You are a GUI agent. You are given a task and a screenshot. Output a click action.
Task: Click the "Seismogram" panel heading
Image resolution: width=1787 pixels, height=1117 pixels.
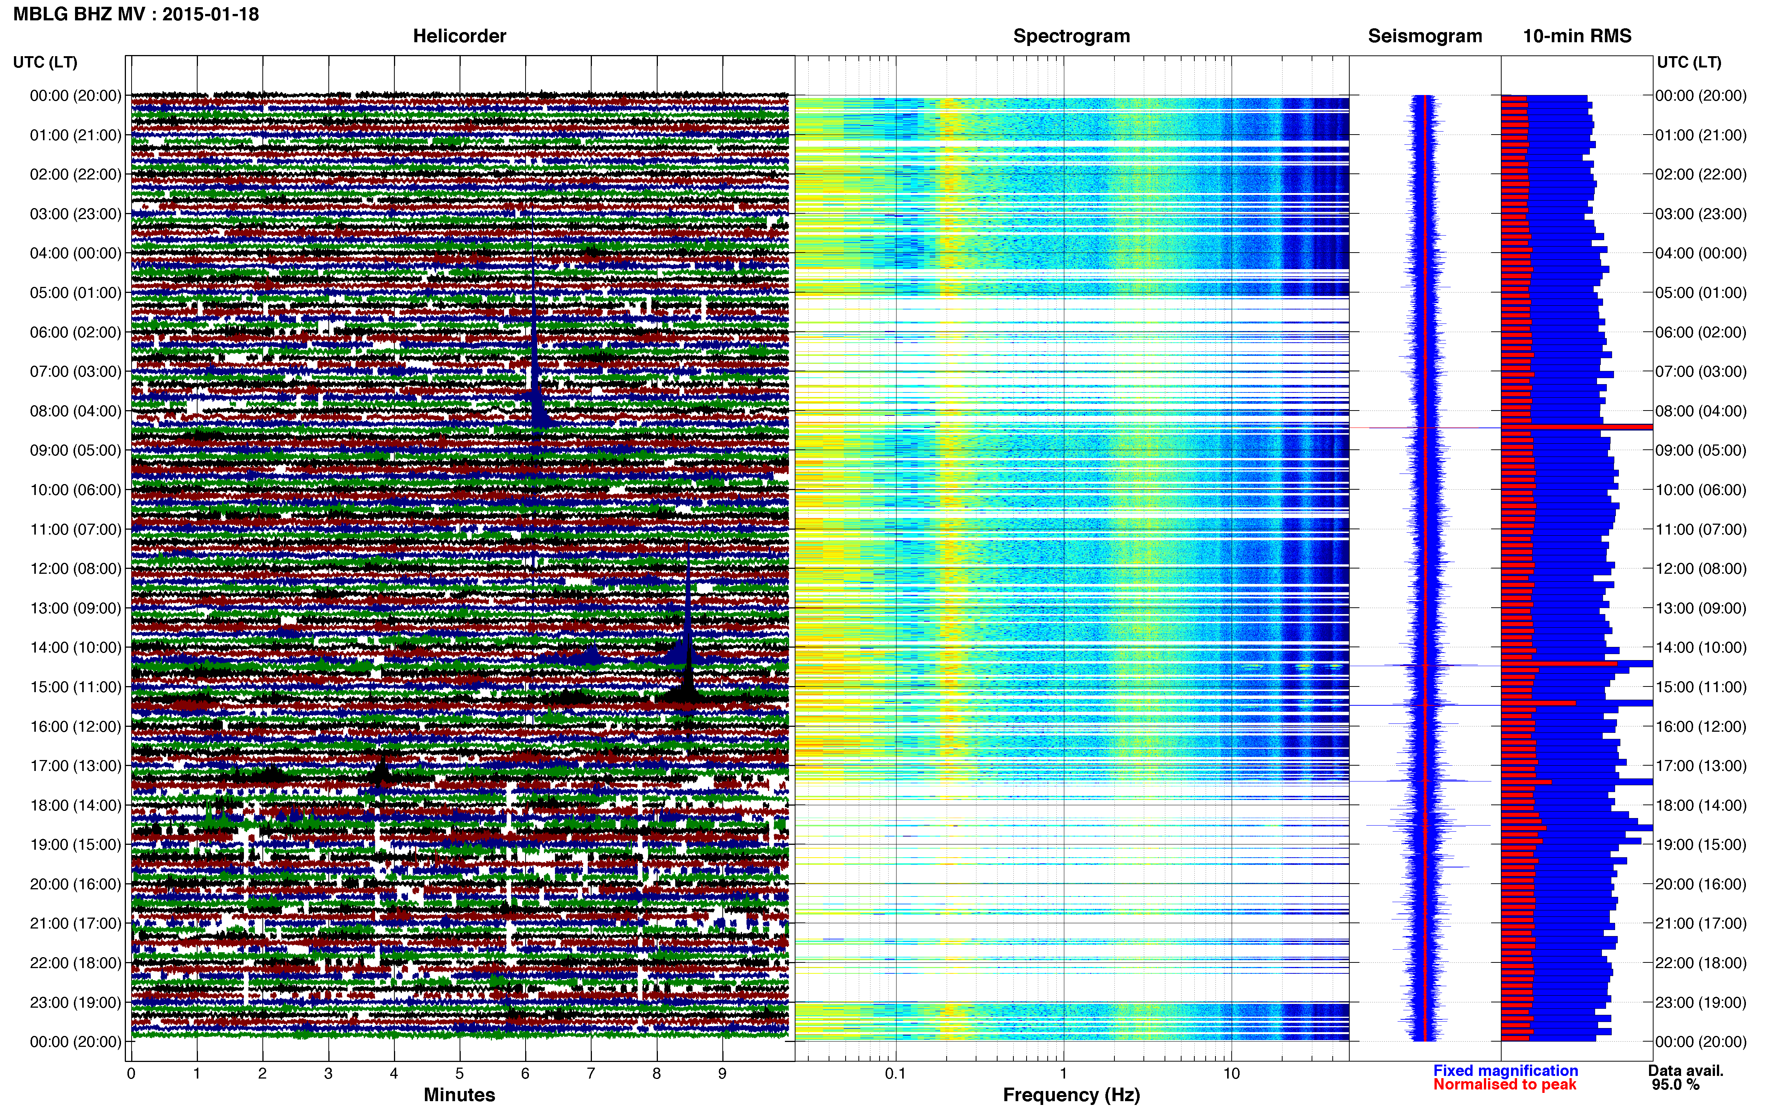[x=1425, y=36]
